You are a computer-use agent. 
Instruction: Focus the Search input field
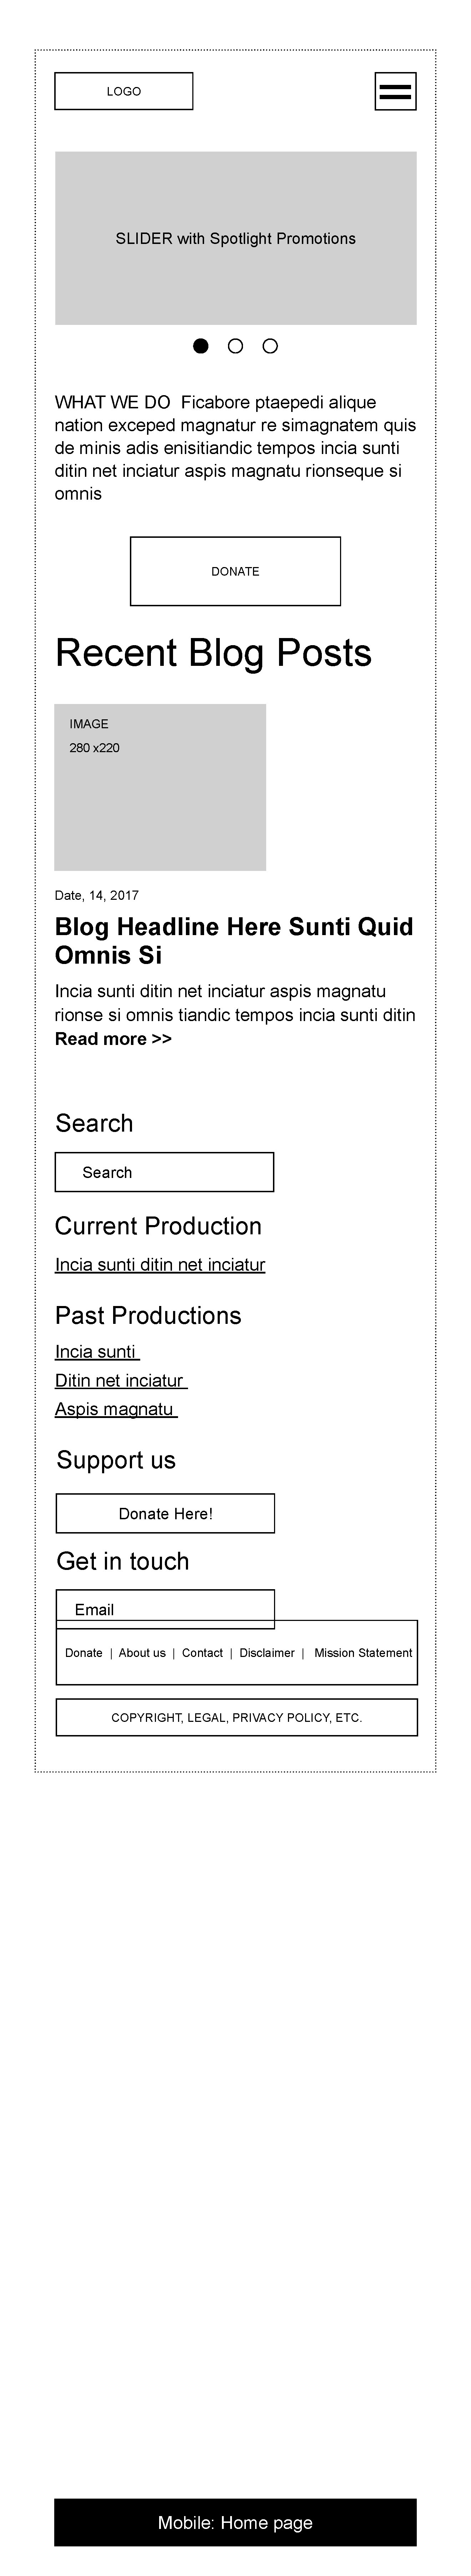tap(164, 1172)
